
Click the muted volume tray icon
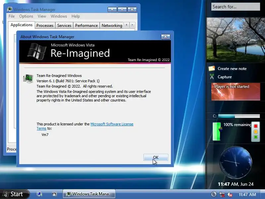point(230,194)
